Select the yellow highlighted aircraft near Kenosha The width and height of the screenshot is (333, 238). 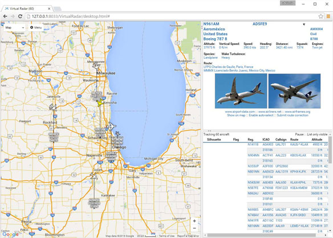tap(100, 102)
